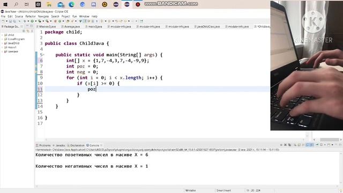Open the Open Console dropdown arrow

pos(332,145)
